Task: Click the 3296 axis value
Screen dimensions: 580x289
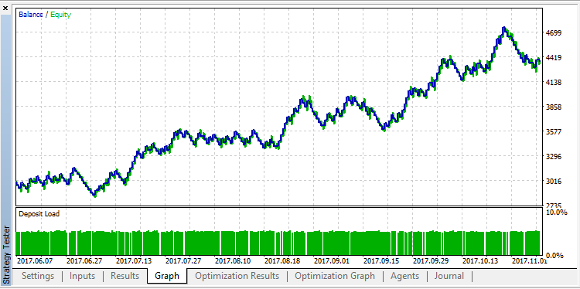Action: pyautogui.click(x=554, y=157)
